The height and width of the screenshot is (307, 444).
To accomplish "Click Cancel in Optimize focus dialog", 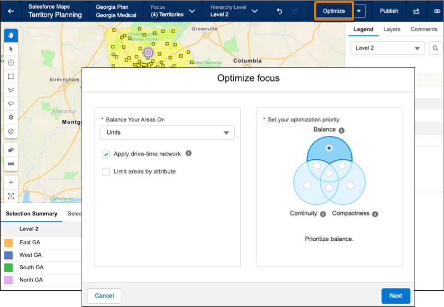I will tap(104, 296).
